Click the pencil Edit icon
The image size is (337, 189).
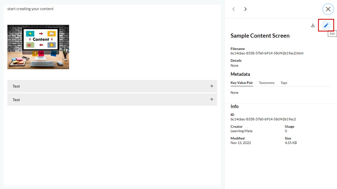point(326,25)
